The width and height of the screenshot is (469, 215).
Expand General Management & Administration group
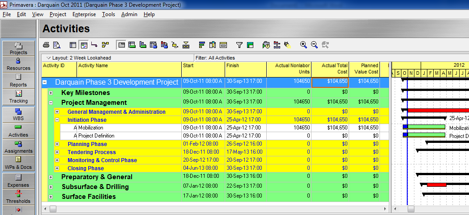57,112
